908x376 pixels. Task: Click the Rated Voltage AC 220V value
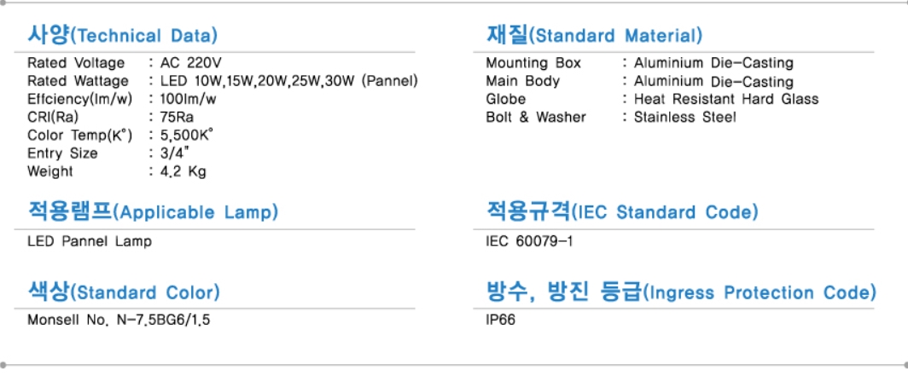(191, 62)
